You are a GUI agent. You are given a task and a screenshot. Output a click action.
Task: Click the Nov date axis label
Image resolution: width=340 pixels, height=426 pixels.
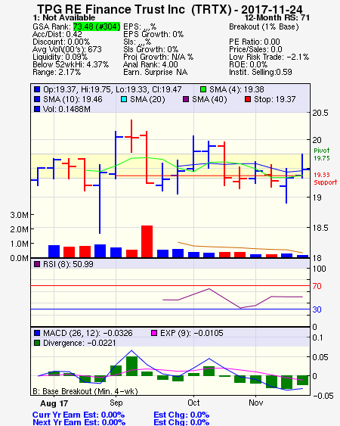[256, 403]
